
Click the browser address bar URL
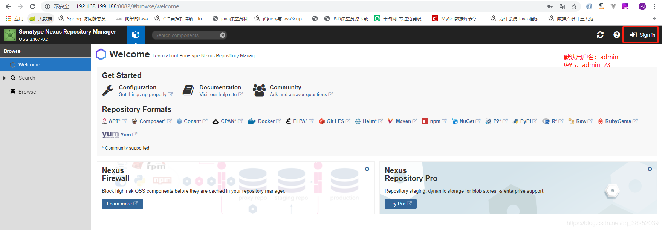pos(127,6)
